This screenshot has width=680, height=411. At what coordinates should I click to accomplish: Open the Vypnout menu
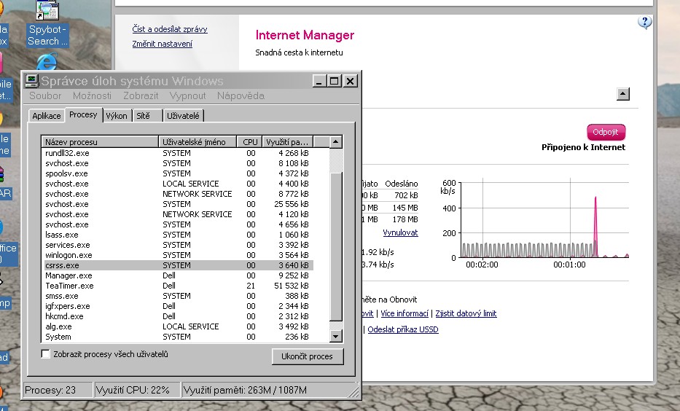coord(187,95)
